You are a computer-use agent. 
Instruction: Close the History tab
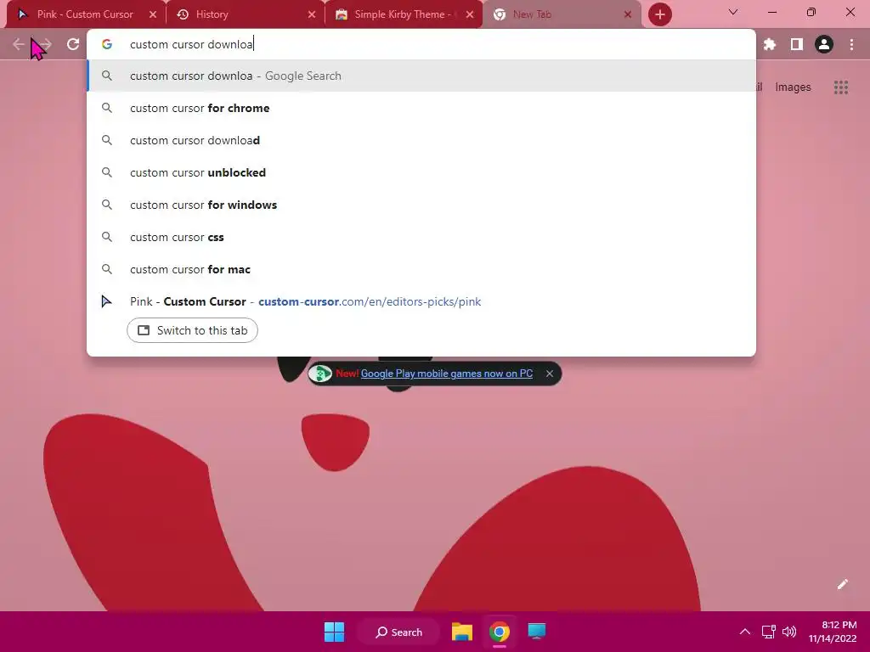[311, 14]
